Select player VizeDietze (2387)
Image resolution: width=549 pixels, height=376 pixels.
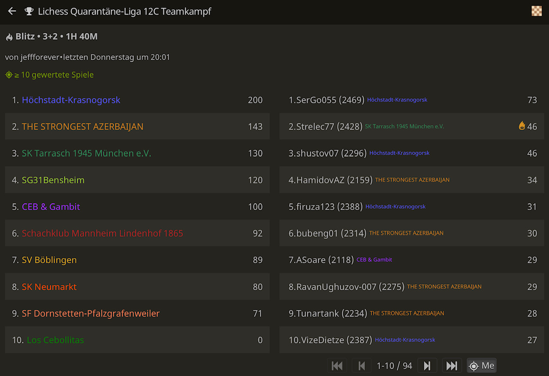(x=412, y=340)
